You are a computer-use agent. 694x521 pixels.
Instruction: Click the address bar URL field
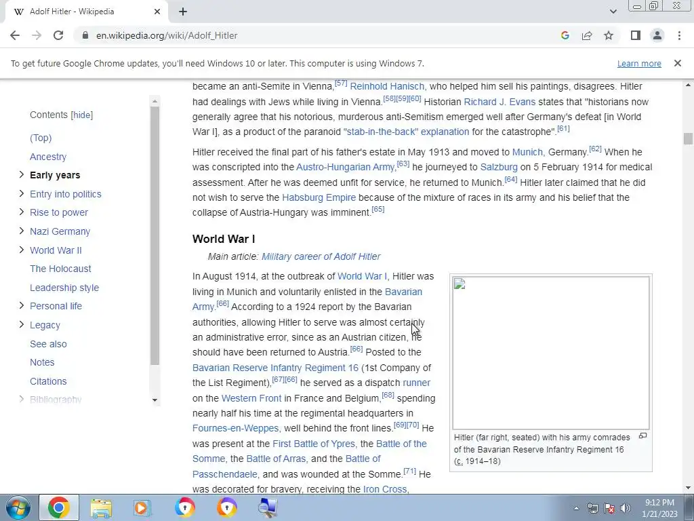click(310, 35)
